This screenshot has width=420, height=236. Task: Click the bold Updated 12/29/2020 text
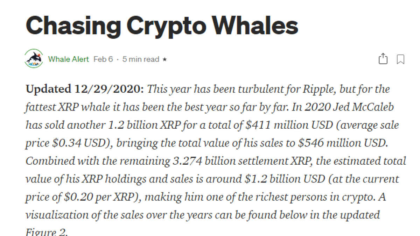85,89
